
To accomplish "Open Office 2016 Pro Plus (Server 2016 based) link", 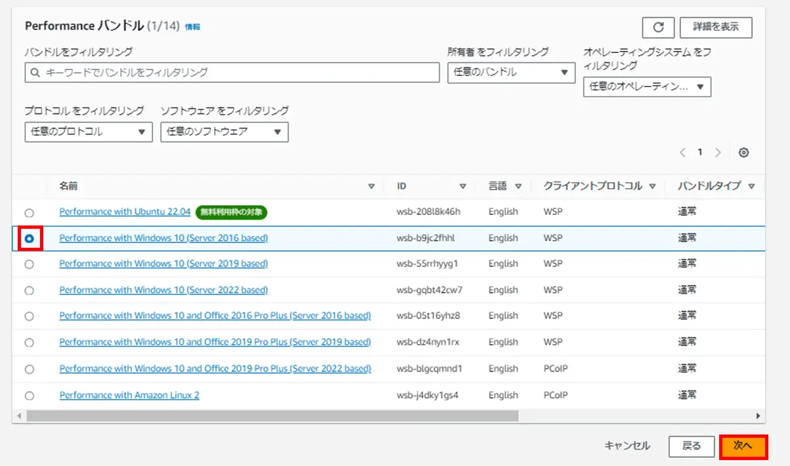I will click(x=215, y=316).
